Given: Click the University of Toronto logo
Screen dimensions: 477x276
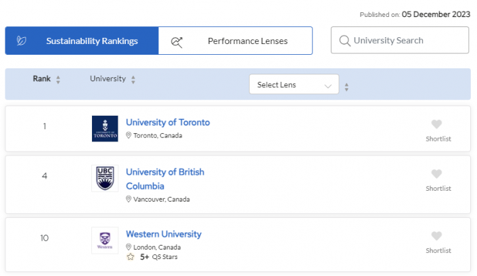Looking at the screenshot, I should 105,129.
